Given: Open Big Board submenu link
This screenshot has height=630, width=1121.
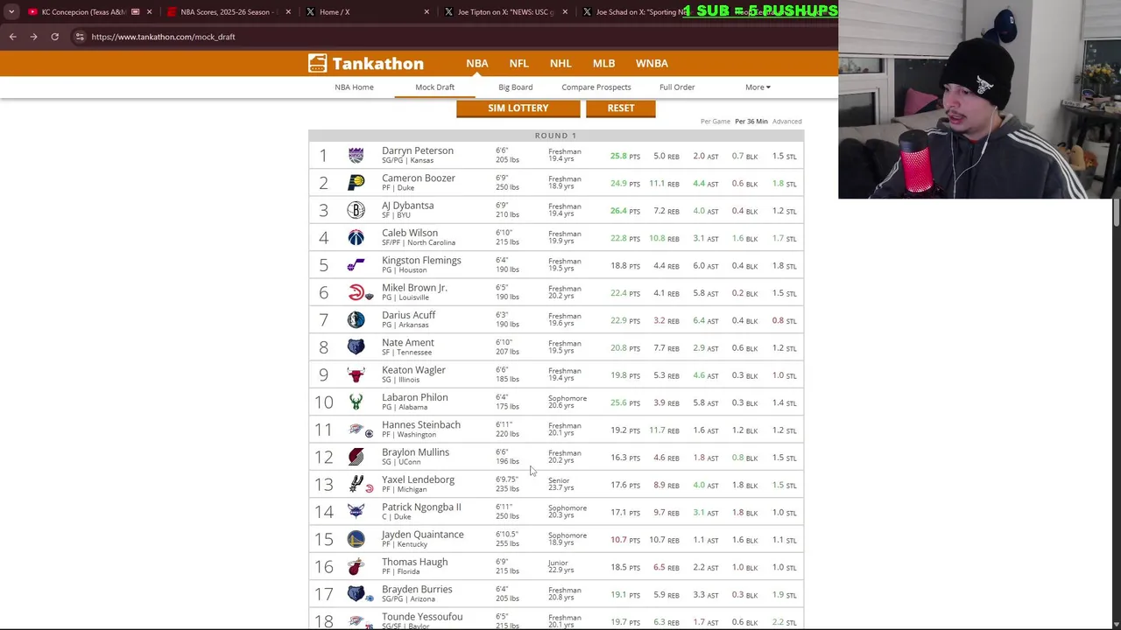Looking at the screenshot, I should [515, 87].
